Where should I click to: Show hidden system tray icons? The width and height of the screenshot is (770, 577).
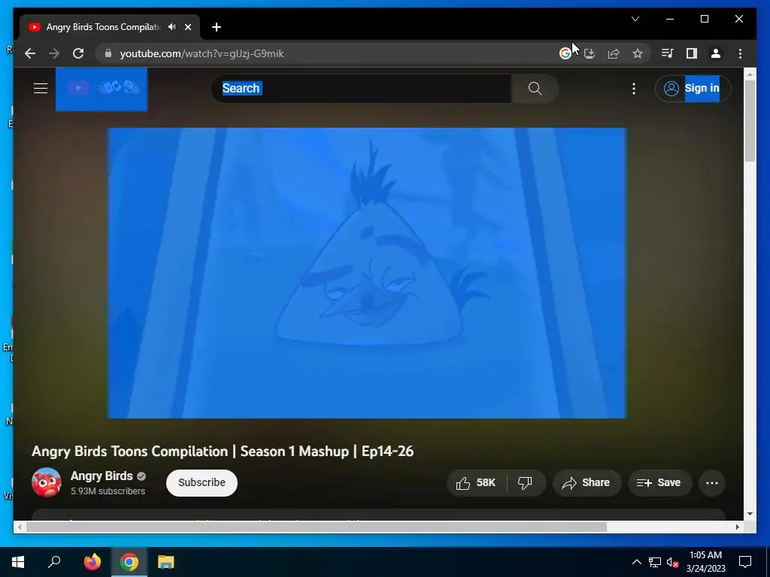636,562
